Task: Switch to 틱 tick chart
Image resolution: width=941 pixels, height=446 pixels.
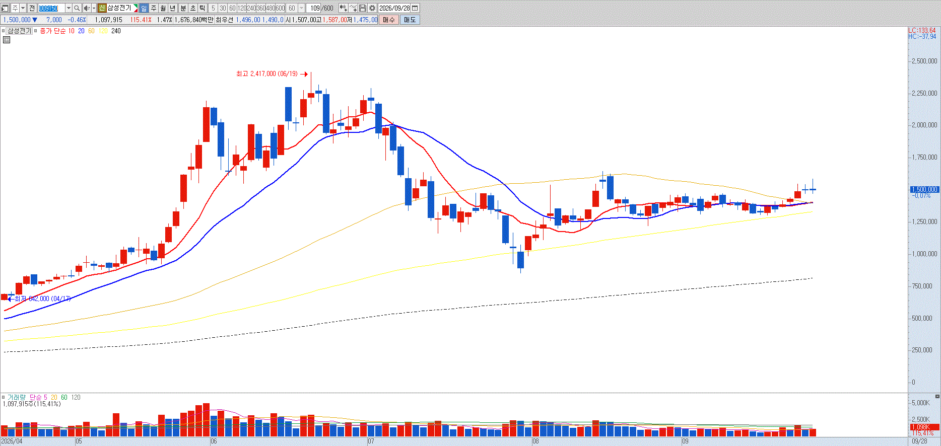Action: 202,8
